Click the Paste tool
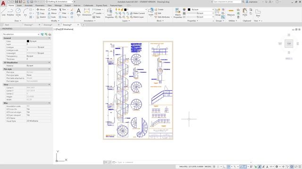The width and height of the screenshot is (302, 169). 245,12
